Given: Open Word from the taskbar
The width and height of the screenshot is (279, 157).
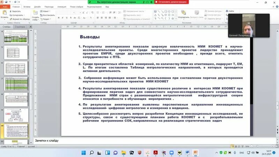Looking at the screenshot, I should (x=187, y=152).
